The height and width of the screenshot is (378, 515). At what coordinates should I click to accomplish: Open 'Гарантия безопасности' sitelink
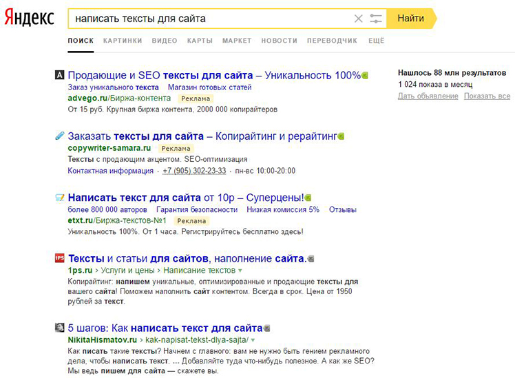[197, 209]
